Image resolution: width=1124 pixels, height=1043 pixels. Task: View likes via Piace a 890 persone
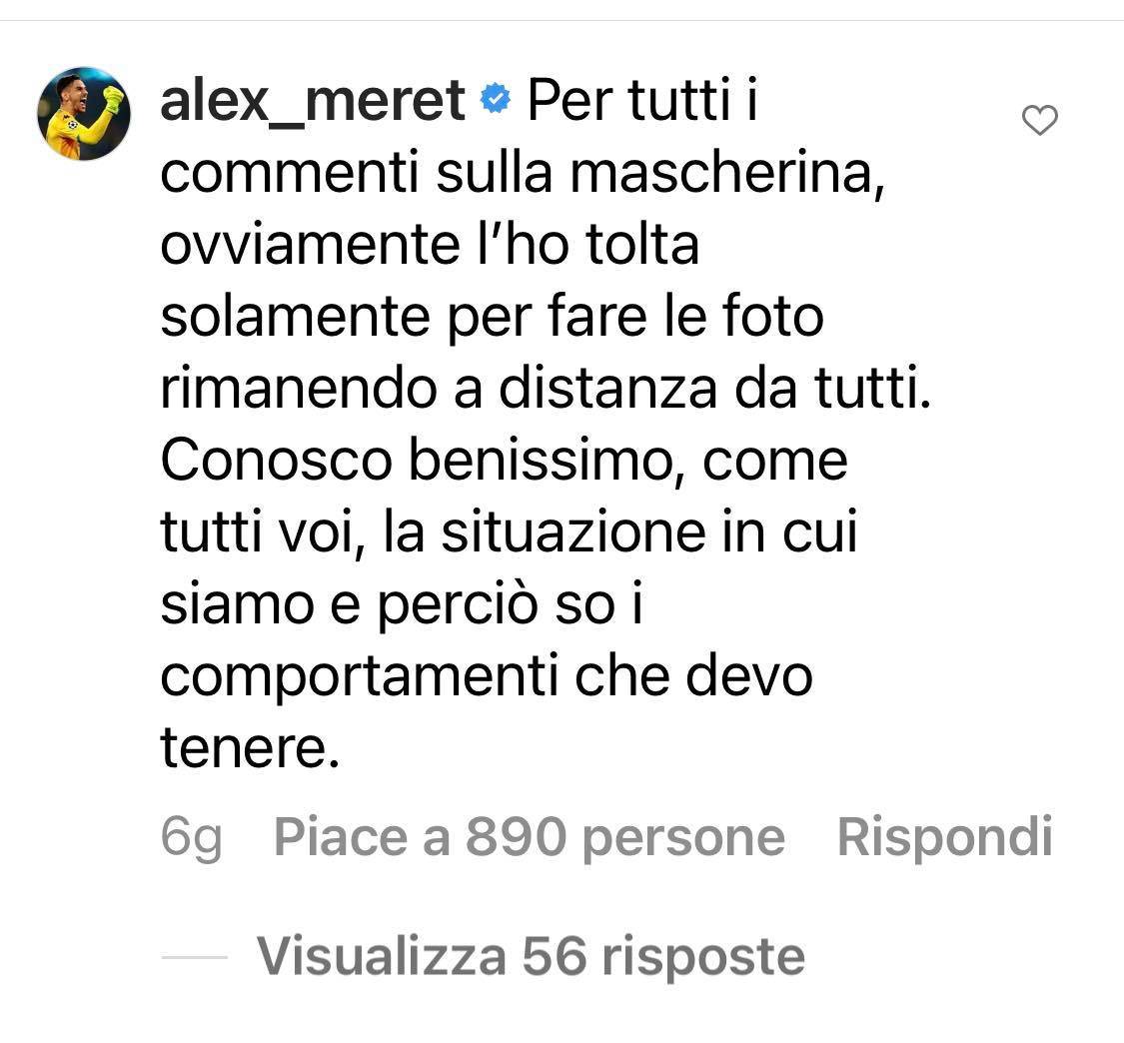point(529,836)
